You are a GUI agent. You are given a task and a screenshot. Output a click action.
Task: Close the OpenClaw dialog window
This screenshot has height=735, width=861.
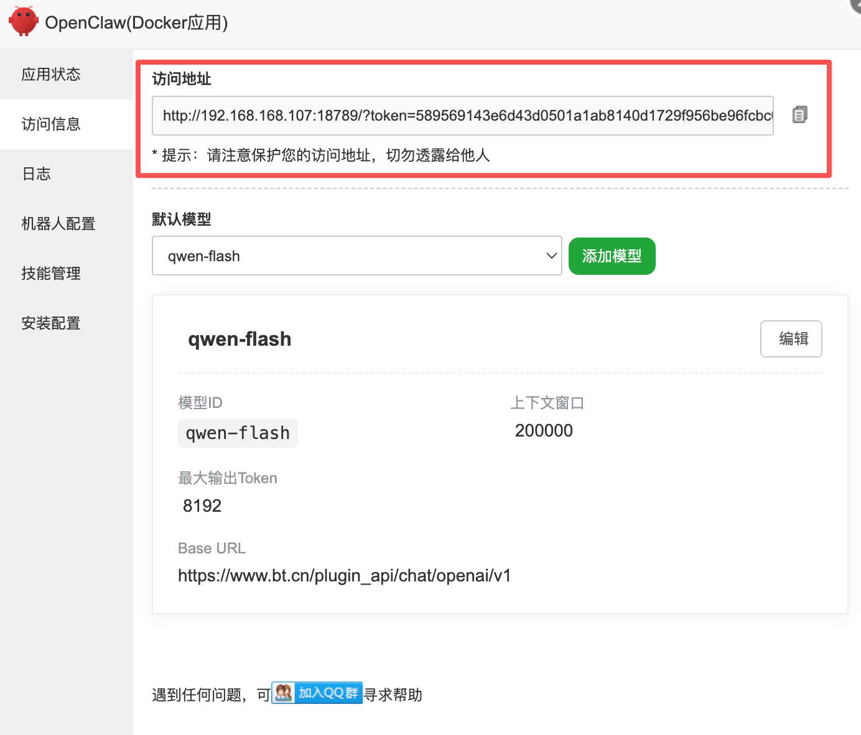[856, 4]
